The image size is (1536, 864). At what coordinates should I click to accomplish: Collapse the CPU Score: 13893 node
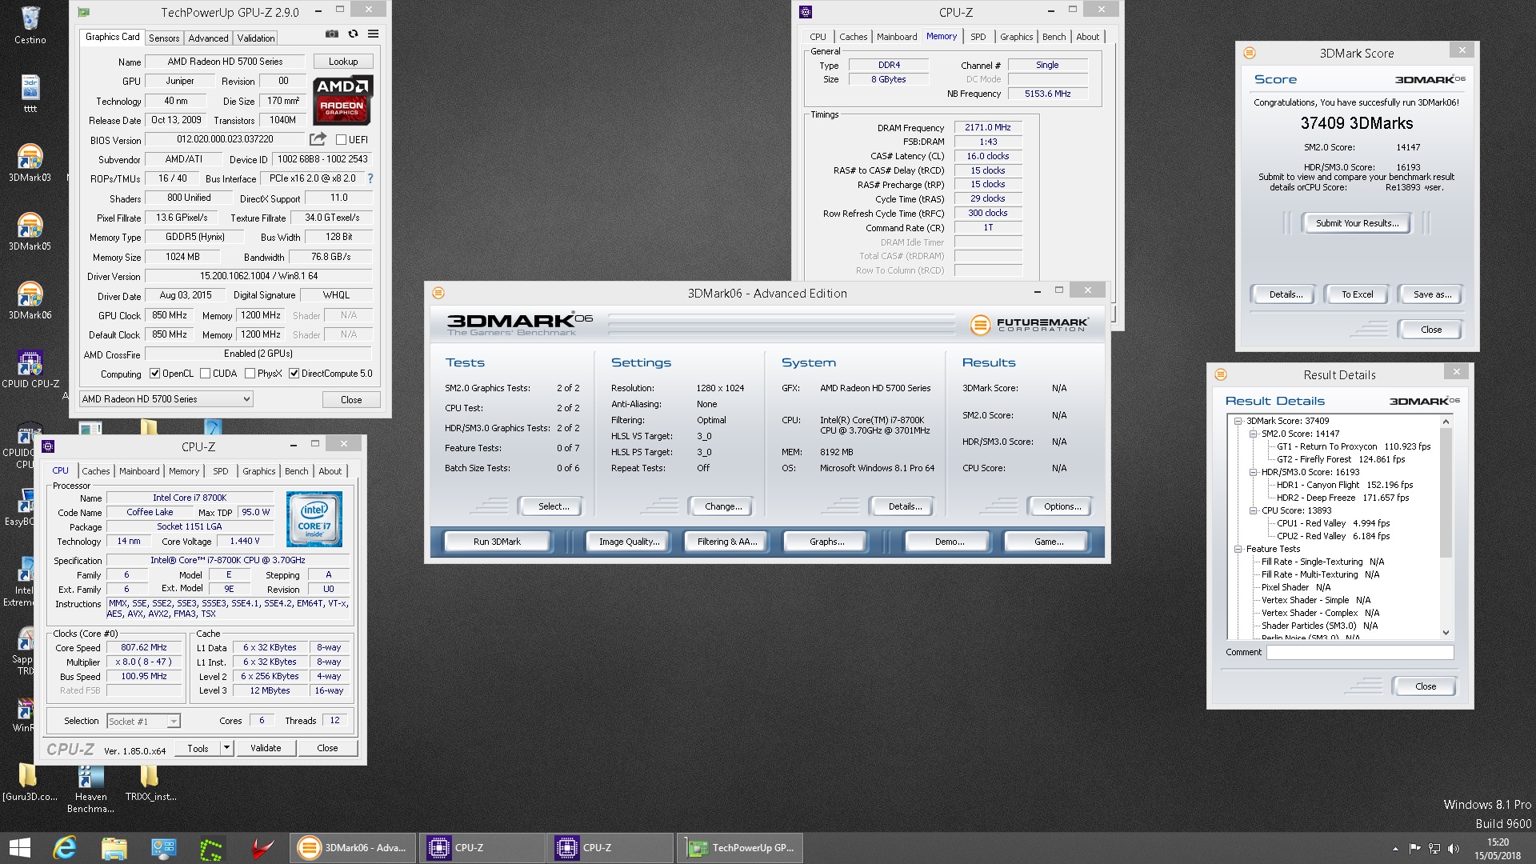tap(1254, 510)
